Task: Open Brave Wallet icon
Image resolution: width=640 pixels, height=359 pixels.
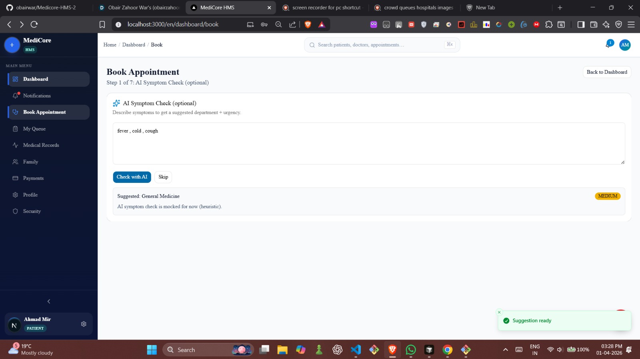Action: tap(594, 24)
